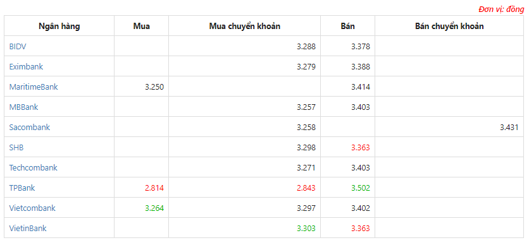The image size is (529, 245).
Task: Select BIDV transfer buy rate 3.288
Action: (x=306, y=47)
